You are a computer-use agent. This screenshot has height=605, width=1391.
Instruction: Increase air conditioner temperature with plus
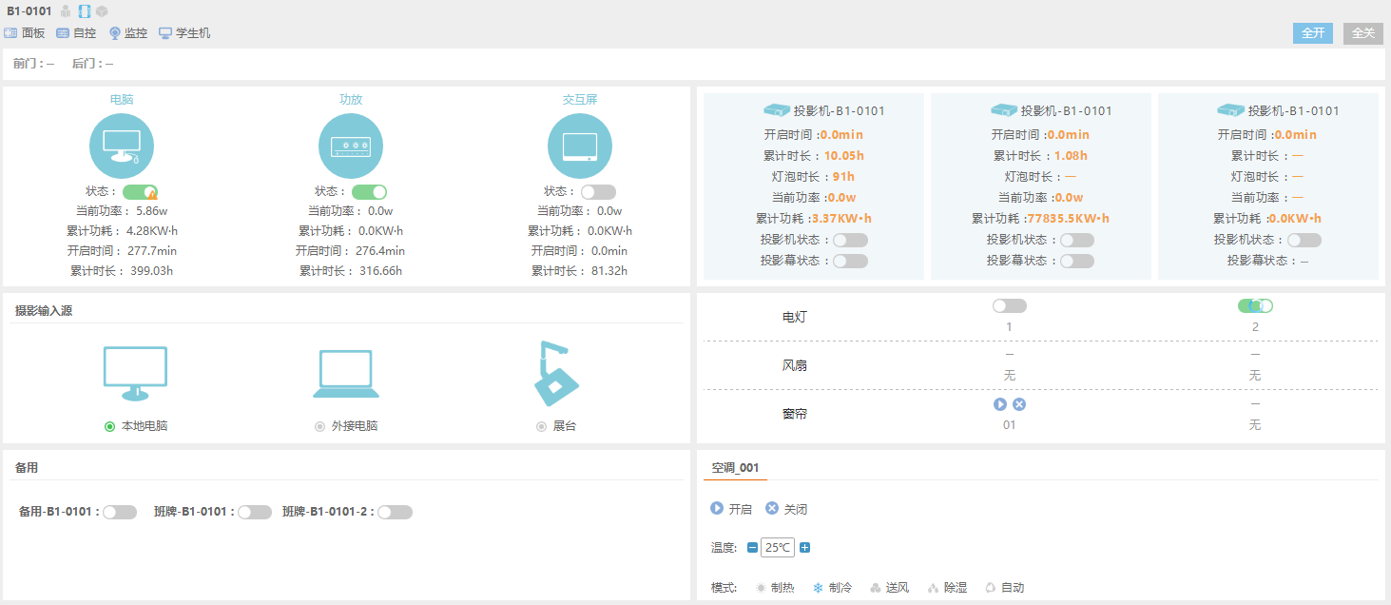click(804, 548)
